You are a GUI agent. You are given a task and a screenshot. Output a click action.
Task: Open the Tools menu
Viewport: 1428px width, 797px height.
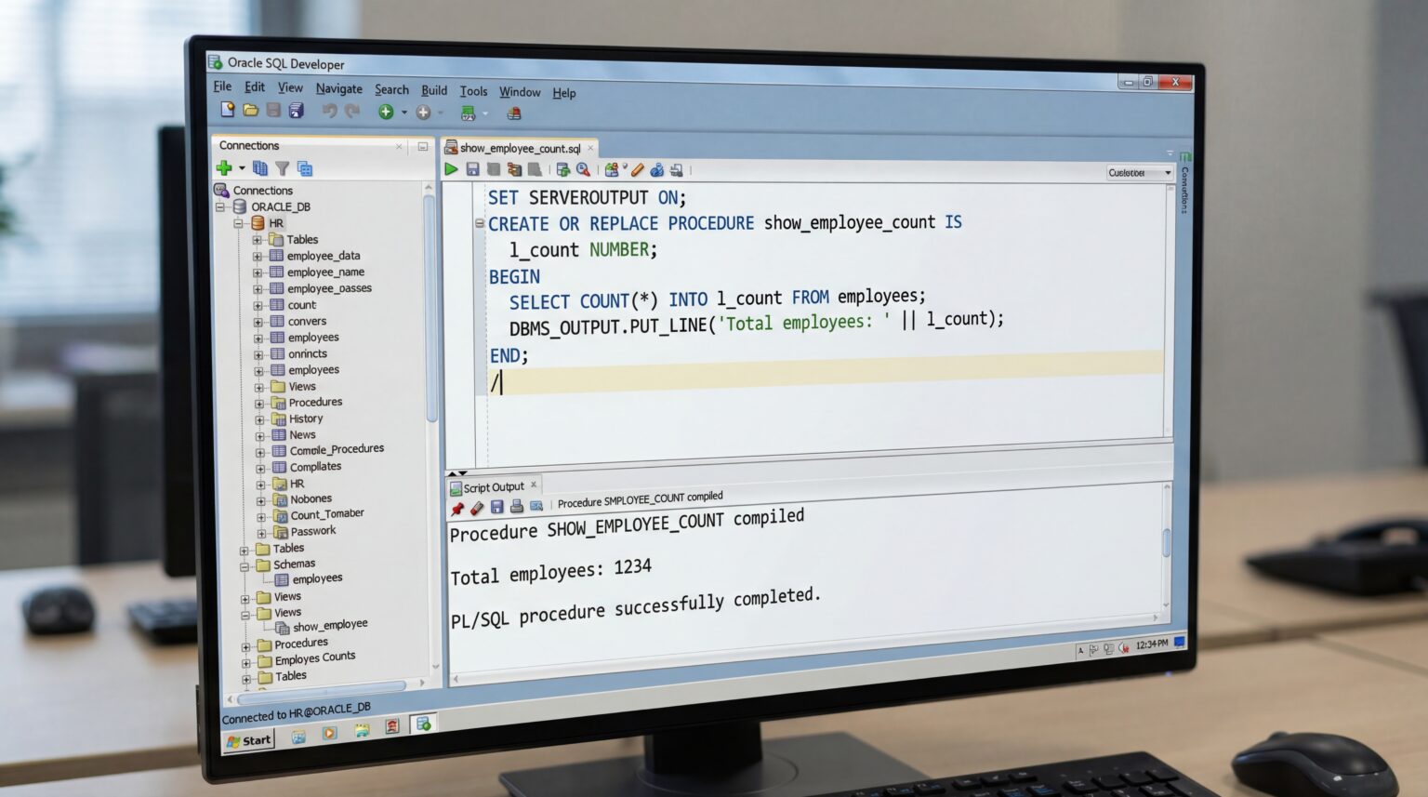point(473,91)
